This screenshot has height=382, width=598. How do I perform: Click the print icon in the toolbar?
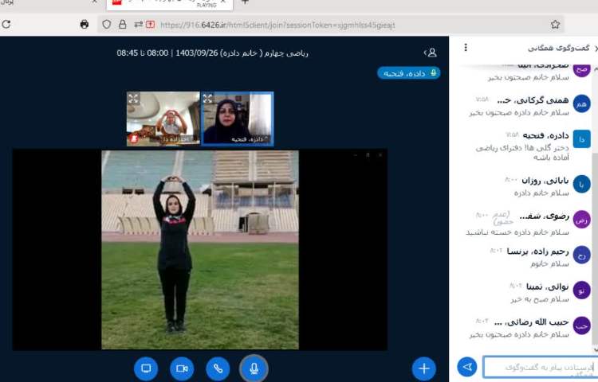click(85, 25)
